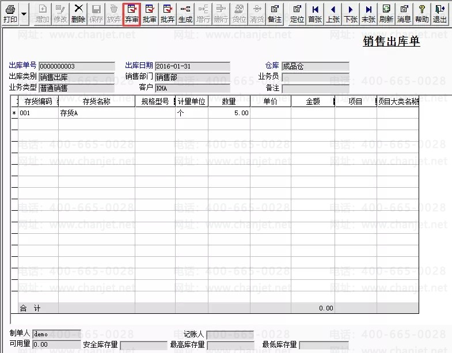
Task: Go to 上张 previous record
Action: [x=333, y=14]
